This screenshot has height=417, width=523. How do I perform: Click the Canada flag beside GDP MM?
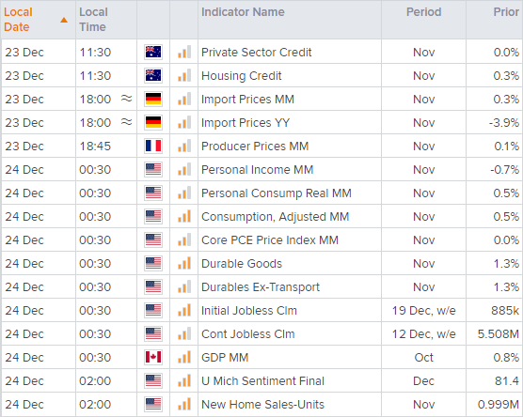click(x=153, y=357)
